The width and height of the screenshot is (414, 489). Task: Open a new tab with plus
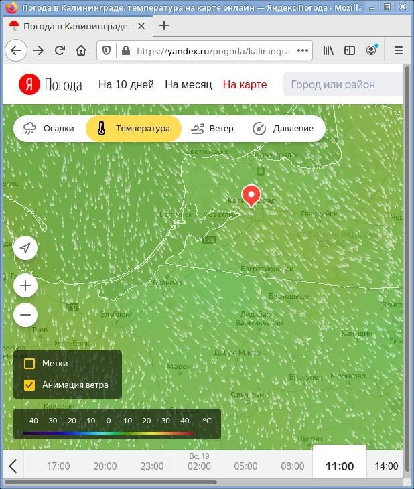(x=164, y=26)
